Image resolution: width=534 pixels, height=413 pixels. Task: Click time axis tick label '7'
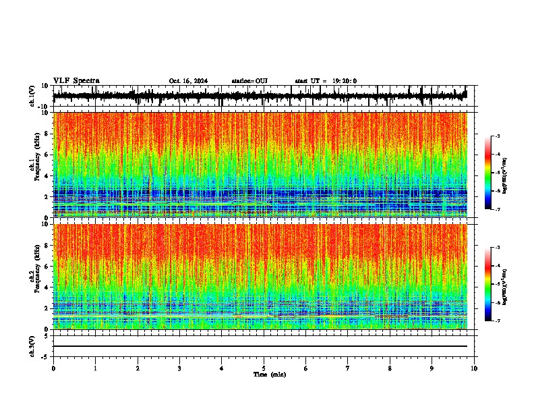348,368
